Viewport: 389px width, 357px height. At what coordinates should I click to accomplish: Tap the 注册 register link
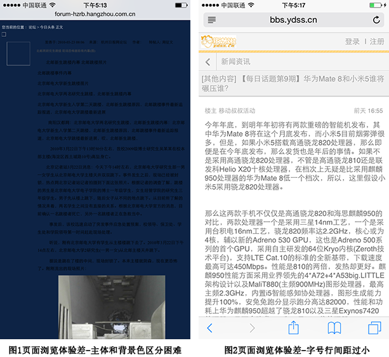377,42
